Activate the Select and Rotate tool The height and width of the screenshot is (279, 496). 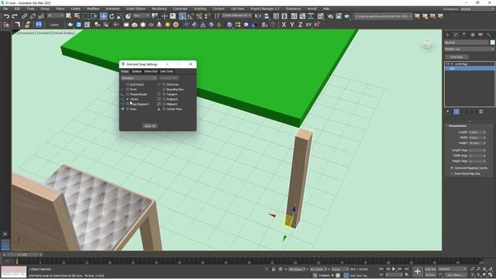coord(112,16)
